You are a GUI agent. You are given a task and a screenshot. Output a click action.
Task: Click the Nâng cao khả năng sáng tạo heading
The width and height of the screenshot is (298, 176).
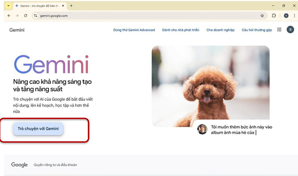[x=52, y=85]
